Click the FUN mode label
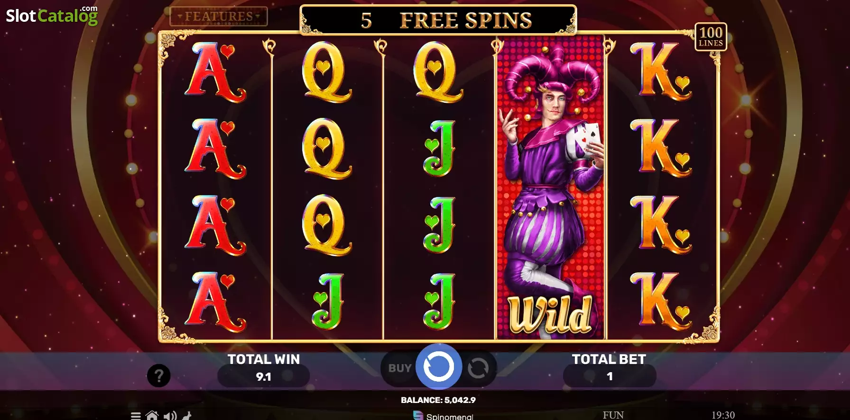 tap(613, 415)
